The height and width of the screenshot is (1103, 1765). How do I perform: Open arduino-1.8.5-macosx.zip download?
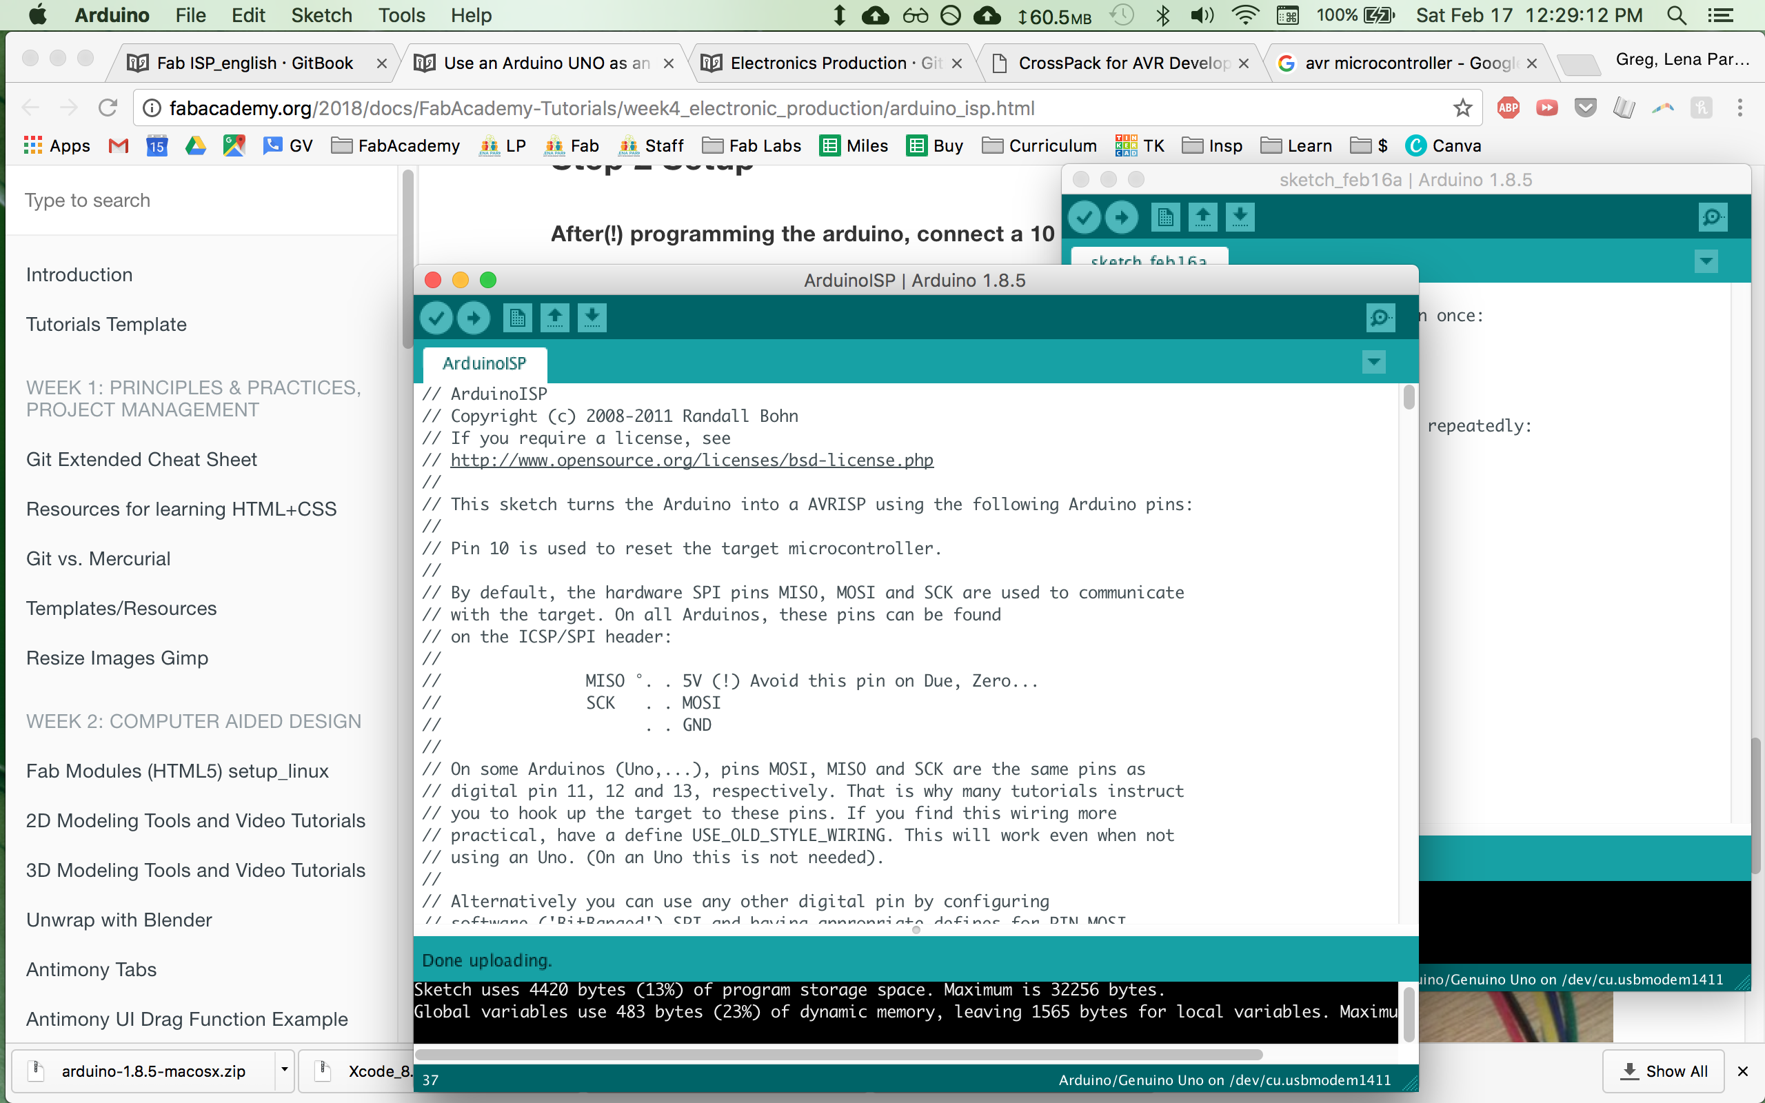click(142, 1070)
